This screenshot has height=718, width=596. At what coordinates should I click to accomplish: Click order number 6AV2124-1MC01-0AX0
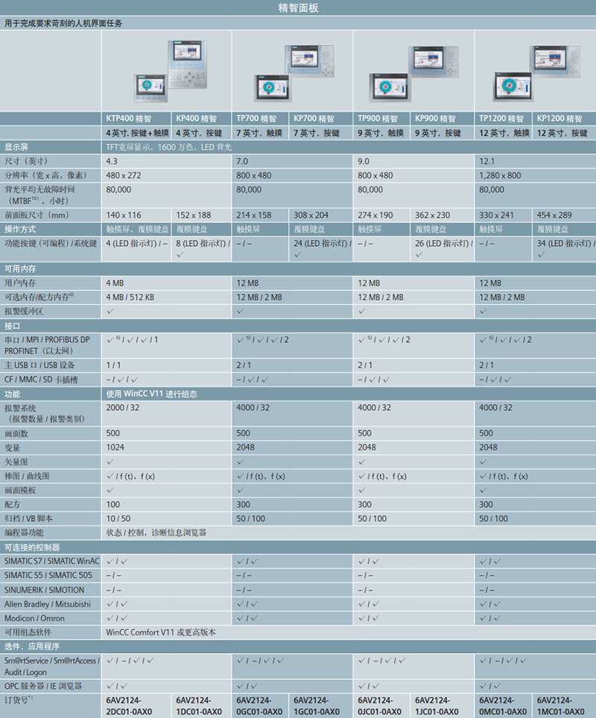563,705
